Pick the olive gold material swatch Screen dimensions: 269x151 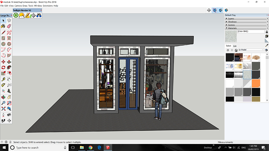(256, 99)
